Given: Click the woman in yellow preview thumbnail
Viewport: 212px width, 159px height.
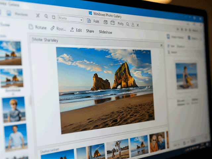Looking at the screenshot, I should pos(186,76).
